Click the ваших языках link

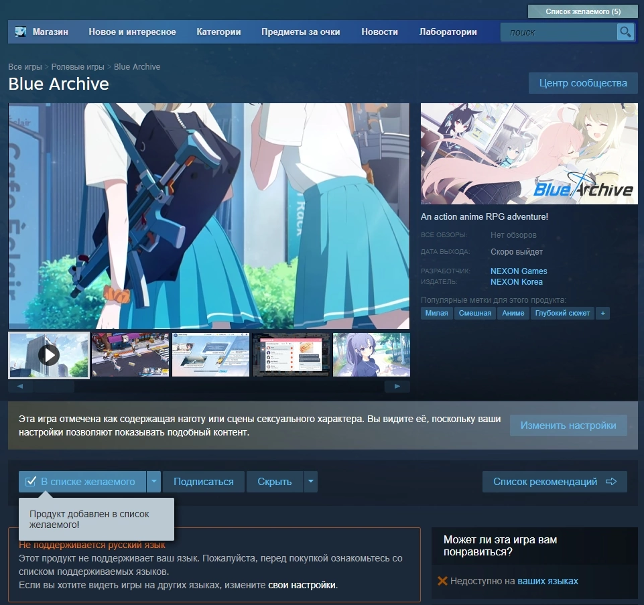coord(548,581)
